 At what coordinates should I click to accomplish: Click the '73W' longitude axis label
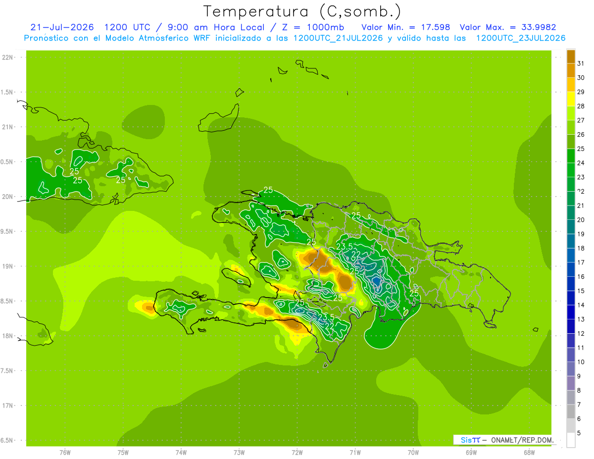(239, 452)
